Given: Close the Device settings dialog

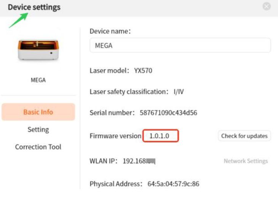Looking at the screenshot, I should pyautogui.click(x=267, y=6).
